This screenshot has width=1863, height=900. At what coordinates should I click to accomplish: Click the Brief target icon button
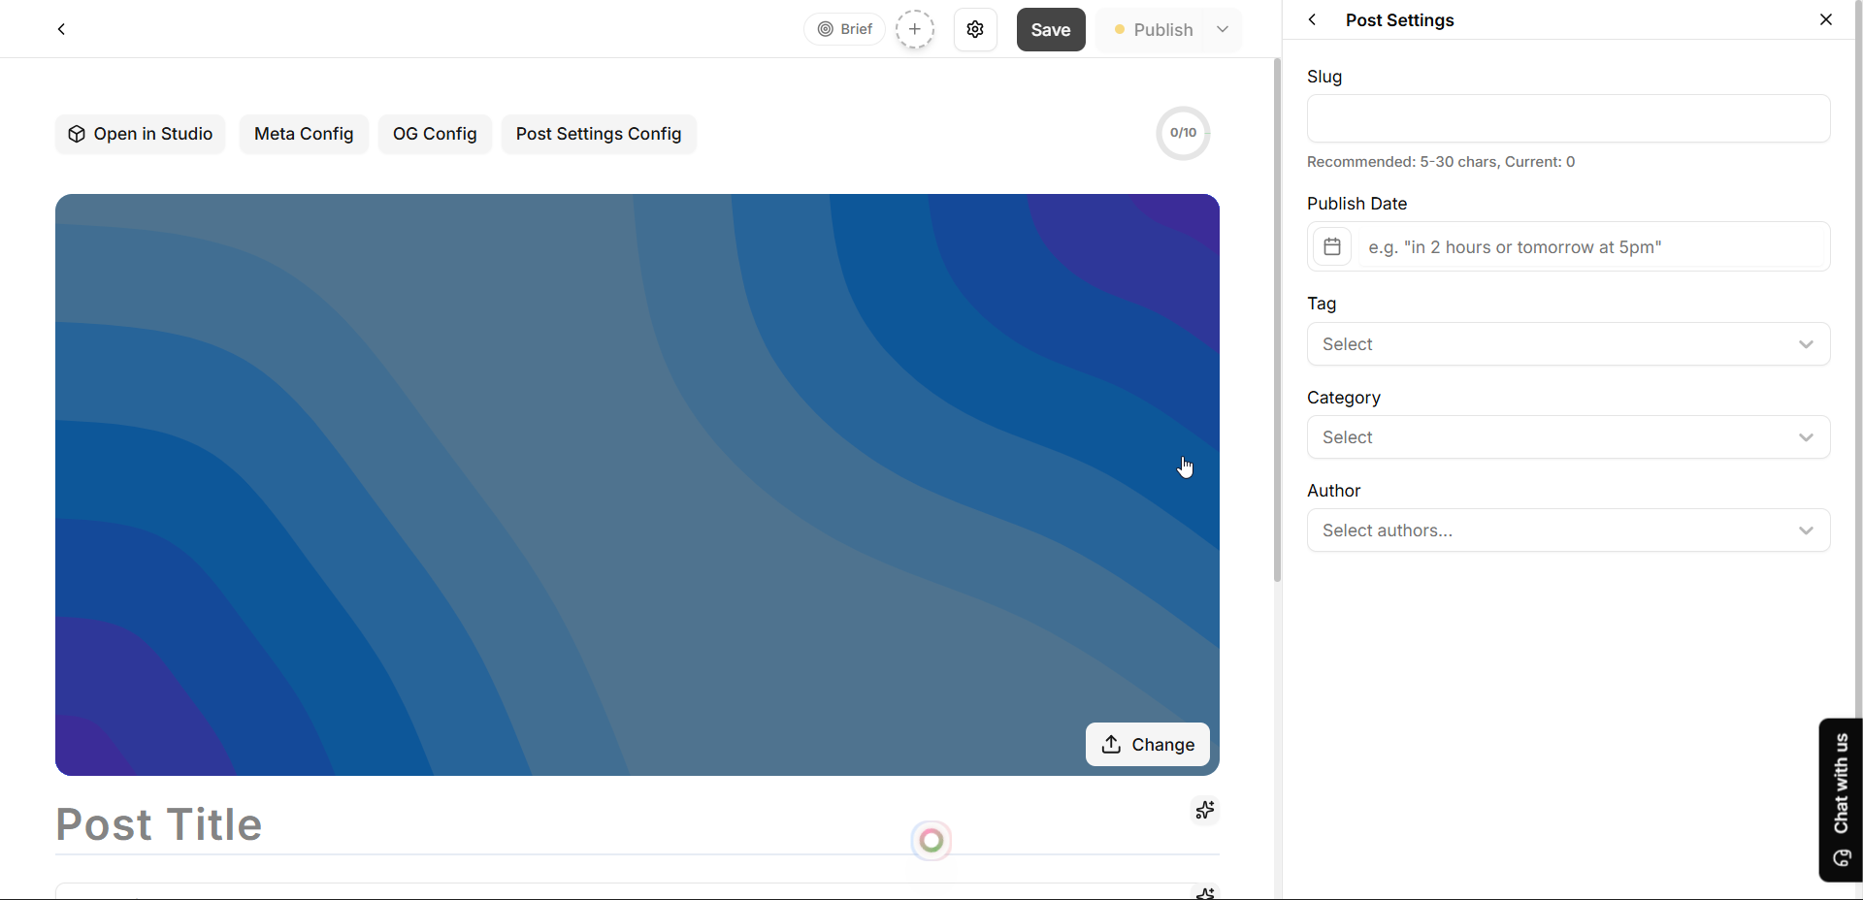[x=844, y=29]
